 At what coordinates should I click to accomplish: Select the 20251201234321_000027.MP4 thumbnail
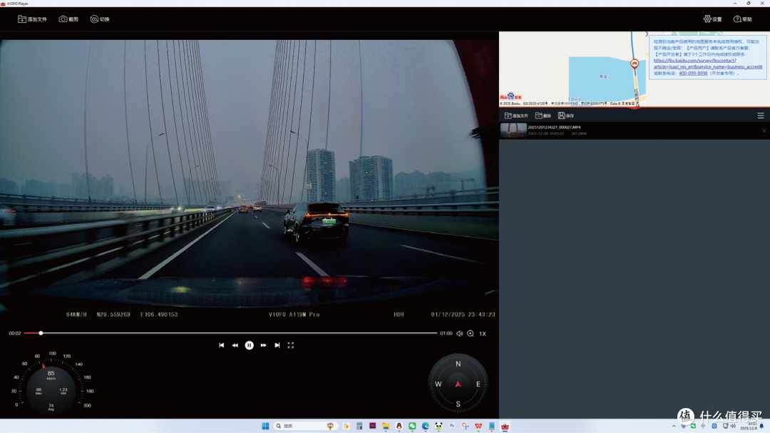pyautogui.click(x=513, y=131)
